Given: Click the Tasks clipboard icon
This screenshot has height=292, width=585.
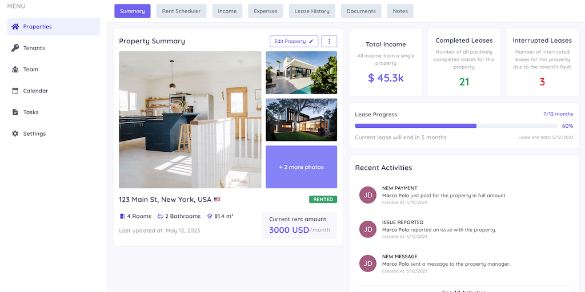Looking at the screenshot, I should (15, 112).
